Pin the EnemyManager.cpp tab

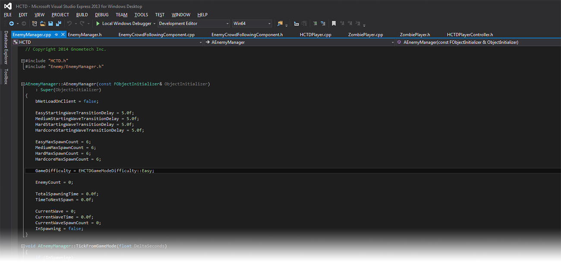coord(57,35)
